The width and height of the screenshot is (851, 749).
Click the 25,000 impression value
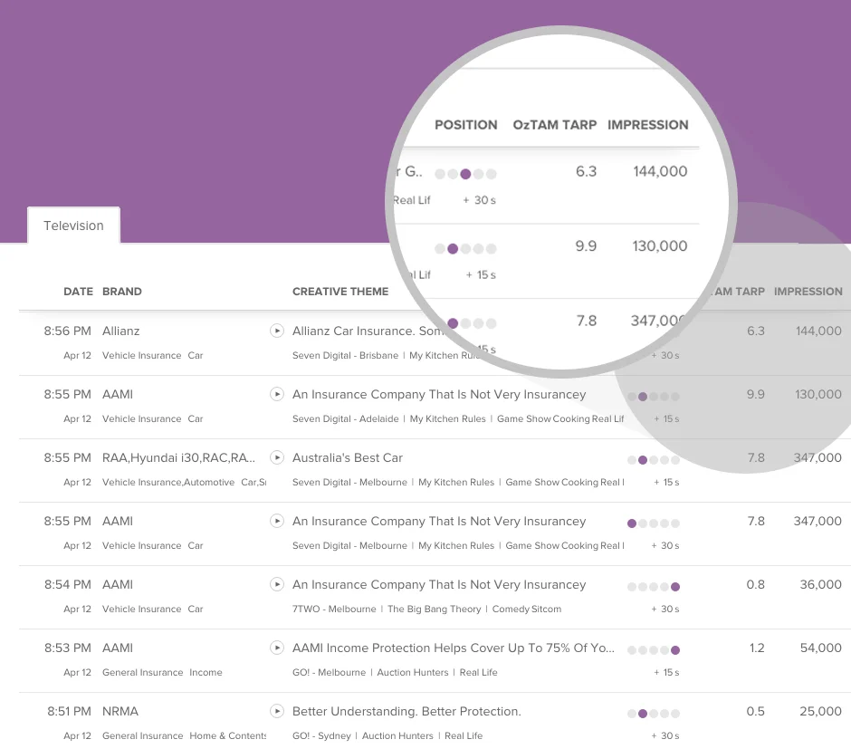click(820, 711)
